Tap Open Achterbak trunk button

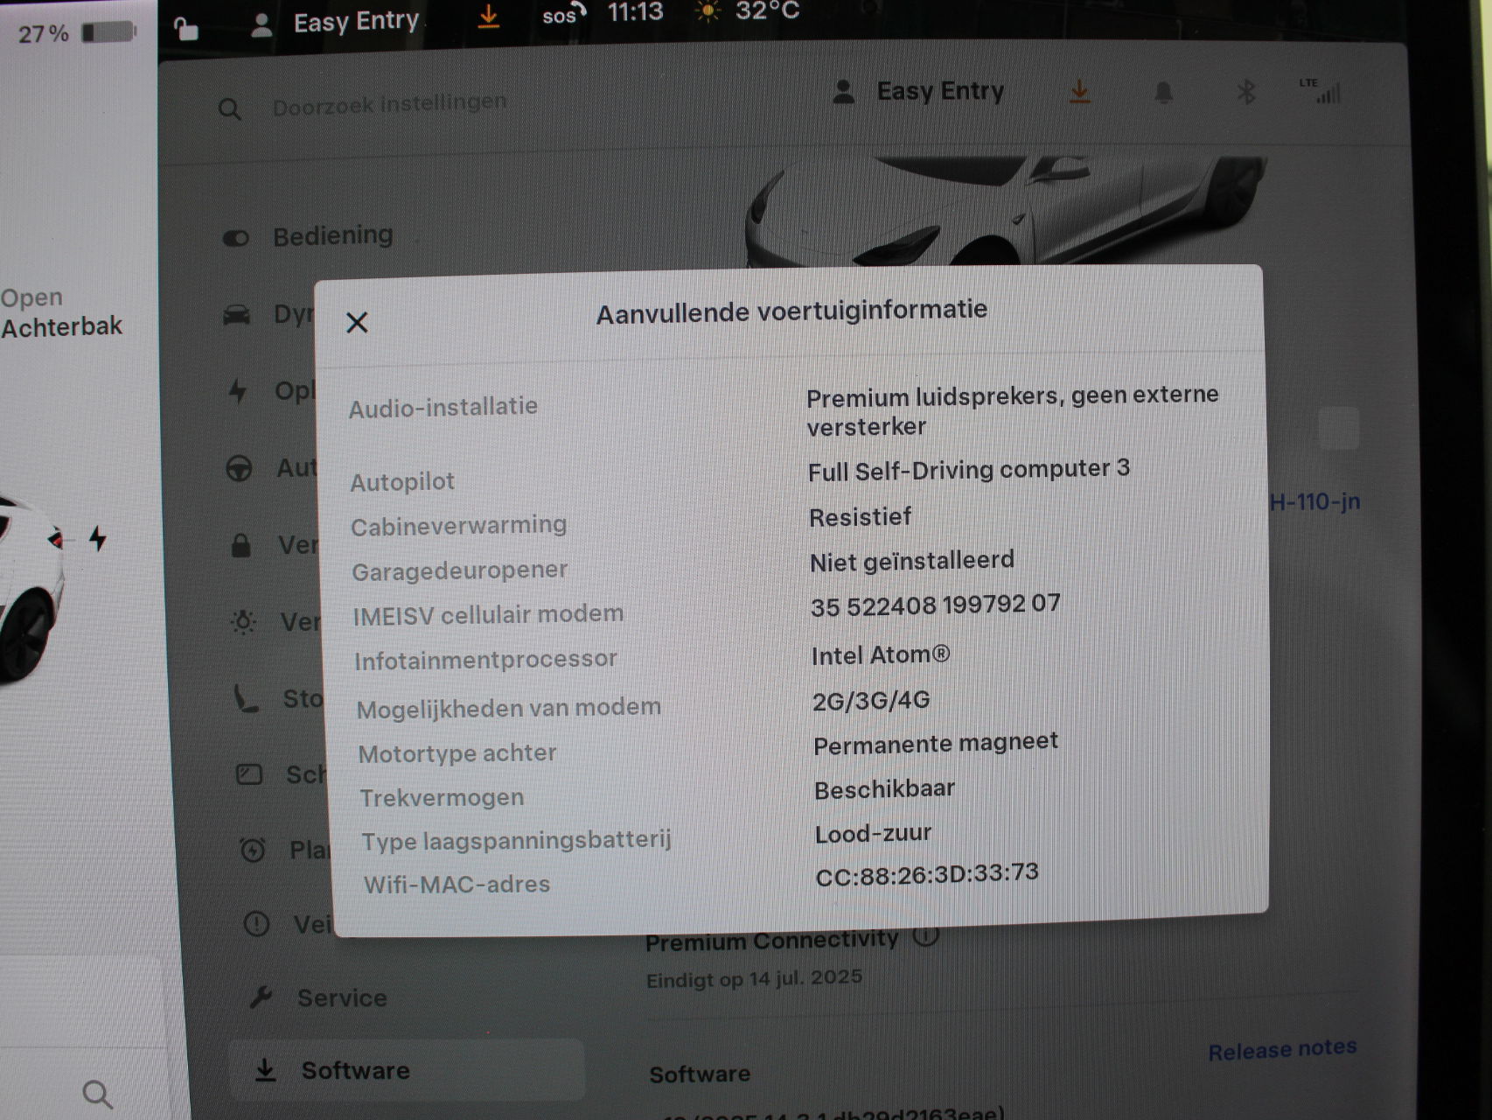pyautogui.click(x=61, y=312)
